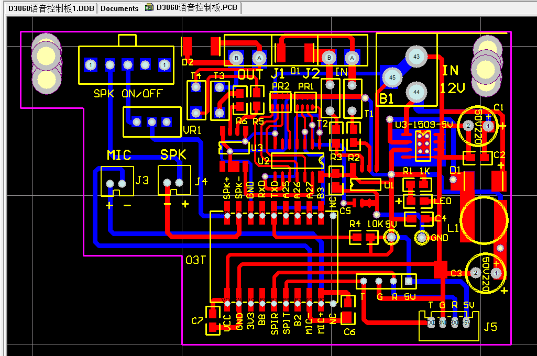Click the SPK ON/OFF designator text
Image resolution: width=537 pixels, height=356 pixels.
(128, 94)
